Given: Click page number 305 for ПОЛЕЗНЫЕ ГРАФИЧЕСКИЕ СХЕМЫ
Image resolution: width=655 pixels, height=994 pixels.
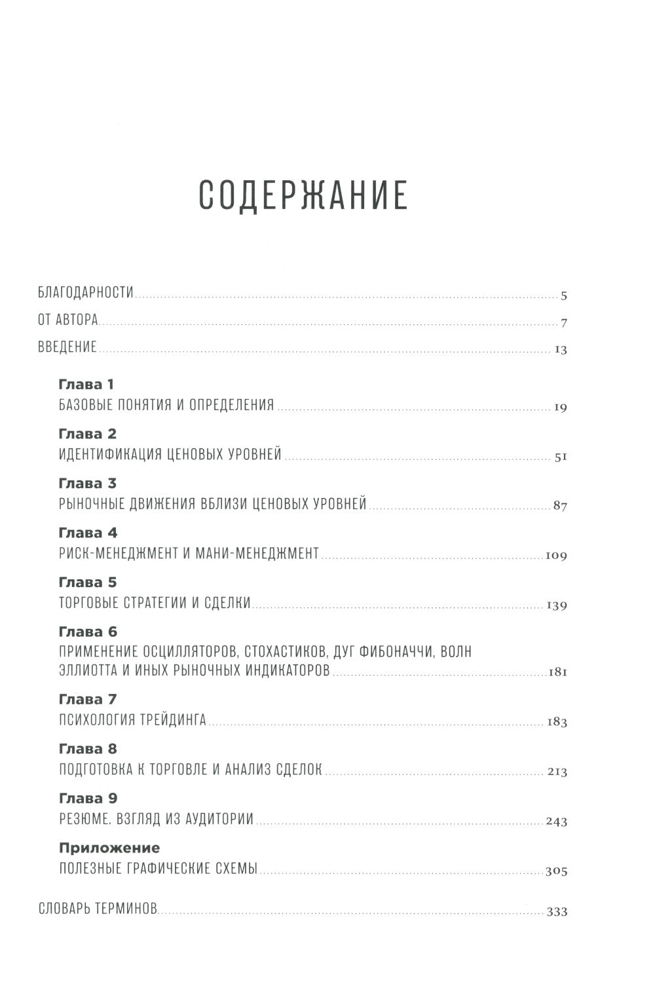Looking at the screenshot, I should point(555,872).
